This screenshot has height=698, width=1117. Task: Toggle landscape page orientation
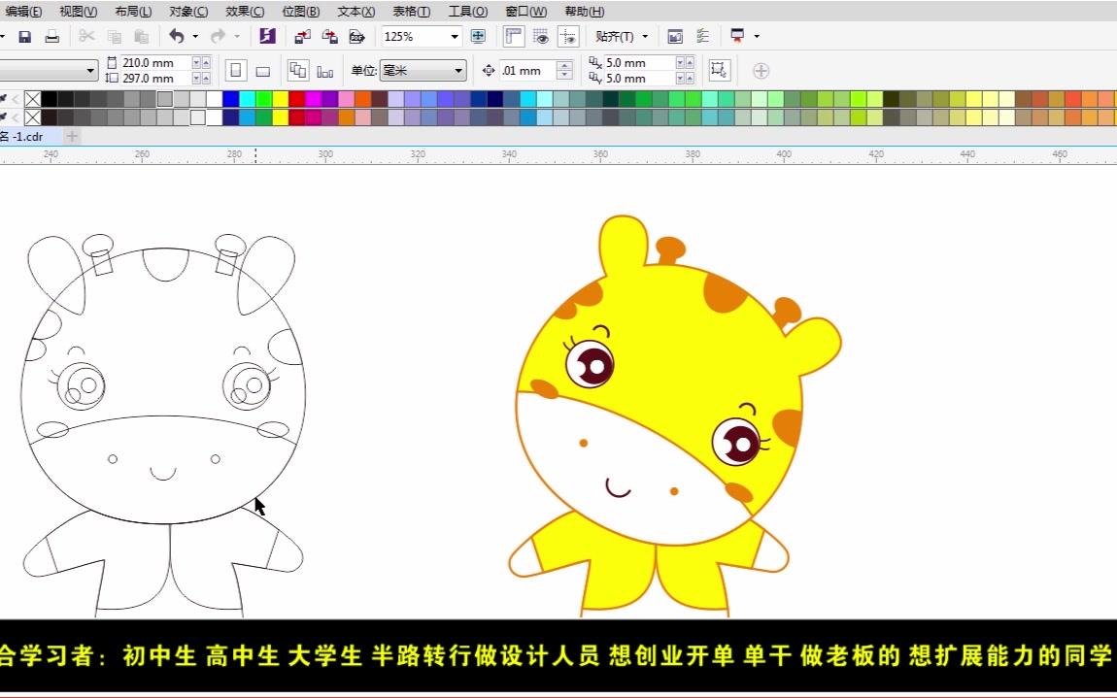click(x=260, y=70)
